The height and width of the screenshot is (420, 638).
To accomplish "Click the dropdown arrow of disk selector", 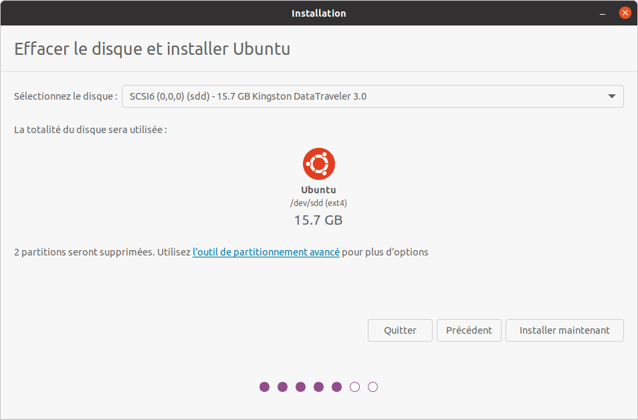I will pyautogui.click(x=611, y=96).
